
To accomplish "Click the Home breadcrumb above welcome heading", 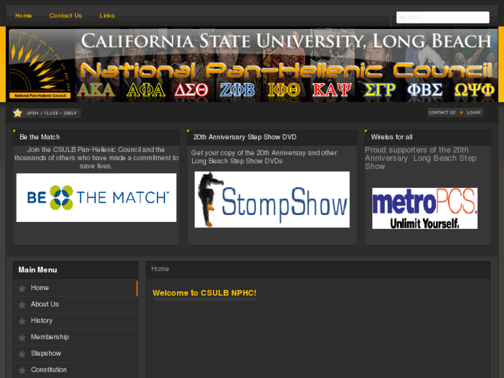I will point(160,268).
